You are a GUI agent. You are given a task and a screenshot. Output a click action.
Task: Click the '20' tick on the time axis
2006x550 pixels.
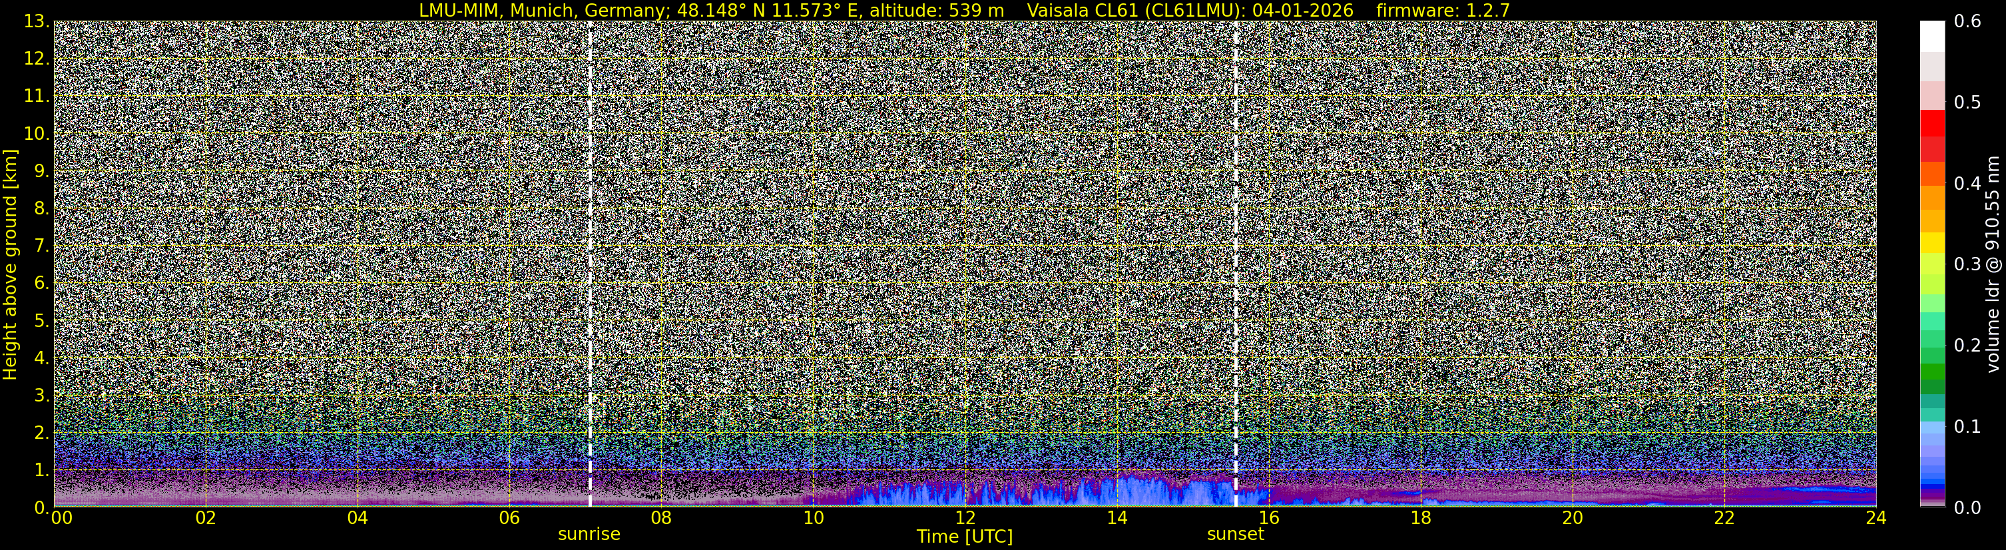pyautogui.click(x=1573, y=518)
